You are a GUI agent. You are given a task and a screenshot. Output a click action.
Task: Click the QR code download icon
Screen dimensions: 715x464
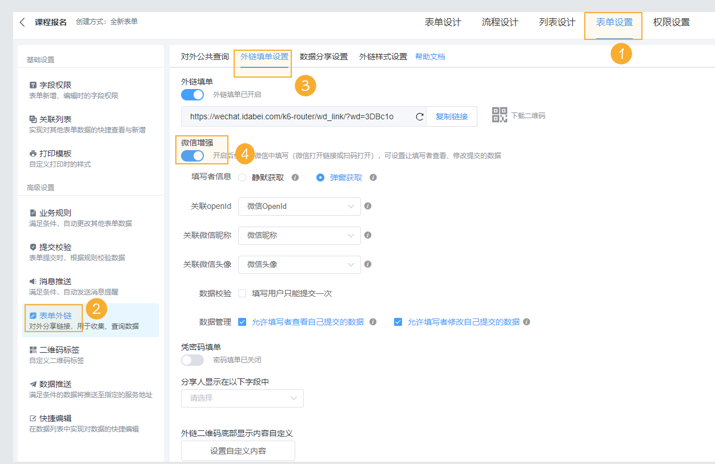500,115
